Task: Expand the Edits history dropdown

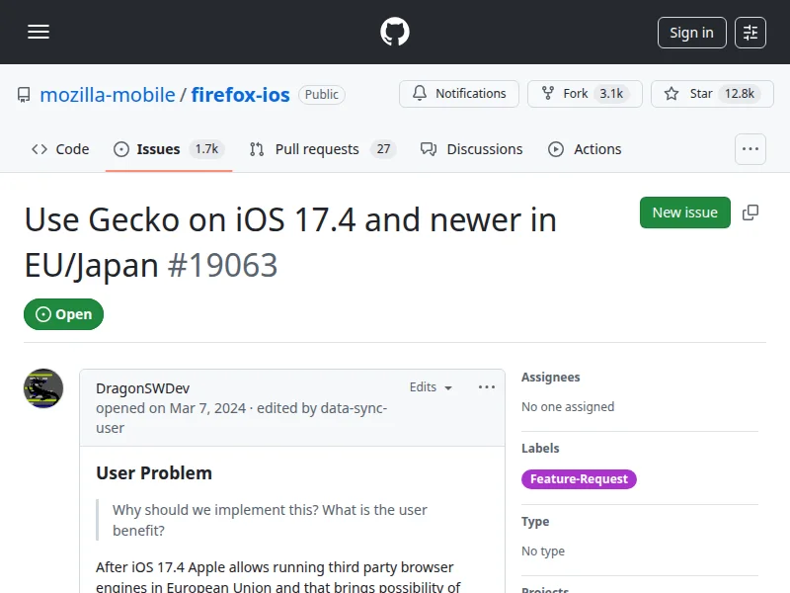Action: pyautogui.click(x=431, y=387)
